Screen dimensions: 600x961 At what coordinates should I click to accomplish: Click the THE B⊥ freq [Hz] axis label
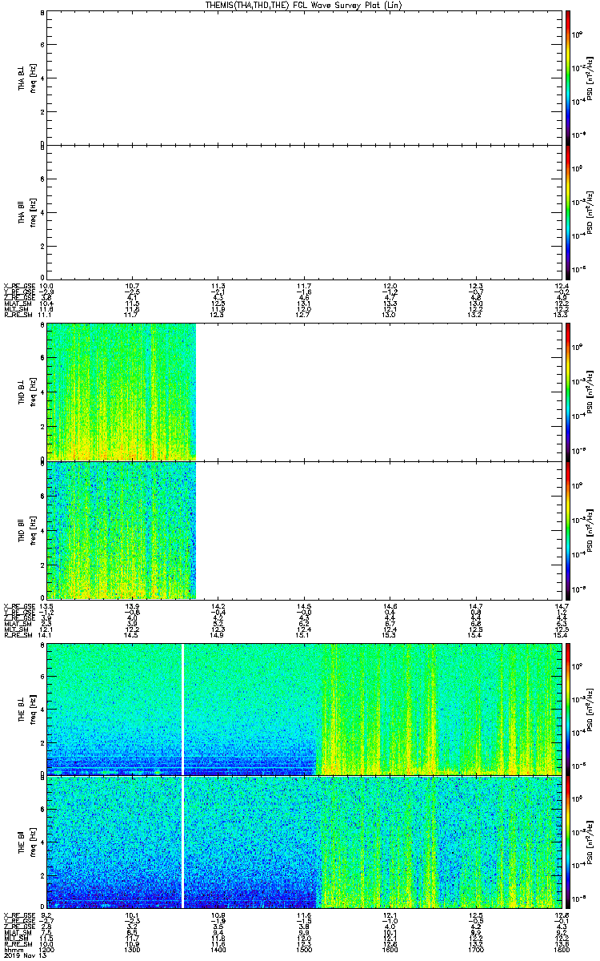[32, 709]
